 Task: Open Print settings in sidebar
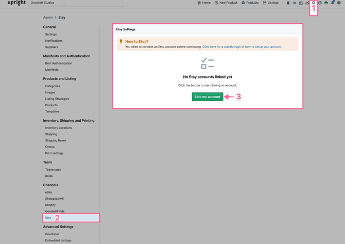54,153
